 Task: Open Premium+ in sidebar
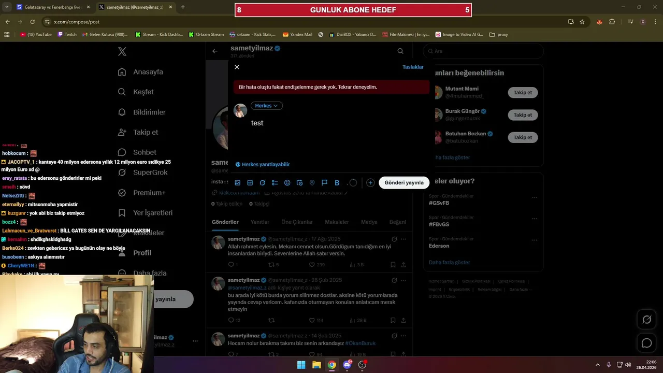pos(142,193)
